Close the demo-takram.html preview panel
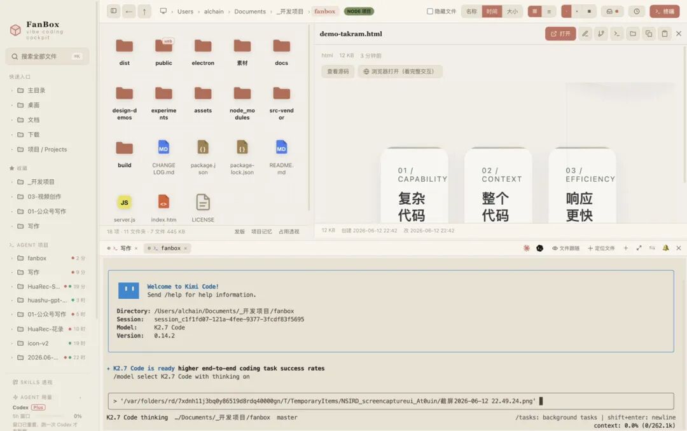Image resolution: width=687 pixels, height=431 pixels. 679,33
